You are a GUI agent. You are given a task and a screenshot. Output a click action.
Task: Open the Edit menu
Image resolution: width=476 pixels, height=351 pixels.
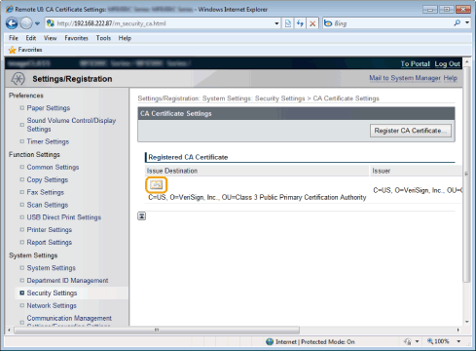click(31, 38)
